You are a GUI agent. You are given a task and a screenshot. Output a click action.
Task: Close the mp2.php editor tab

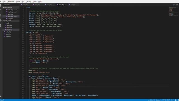tap(66, 5)
